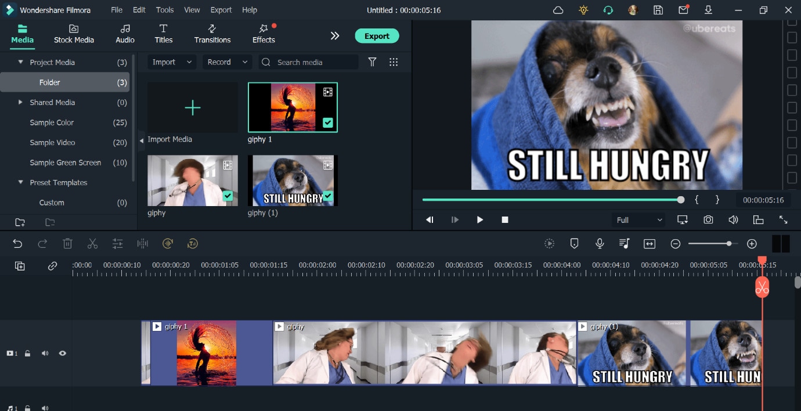
Task: Collapse the Project Media tree
Action: pyautogui.click(x=21, y=62)
